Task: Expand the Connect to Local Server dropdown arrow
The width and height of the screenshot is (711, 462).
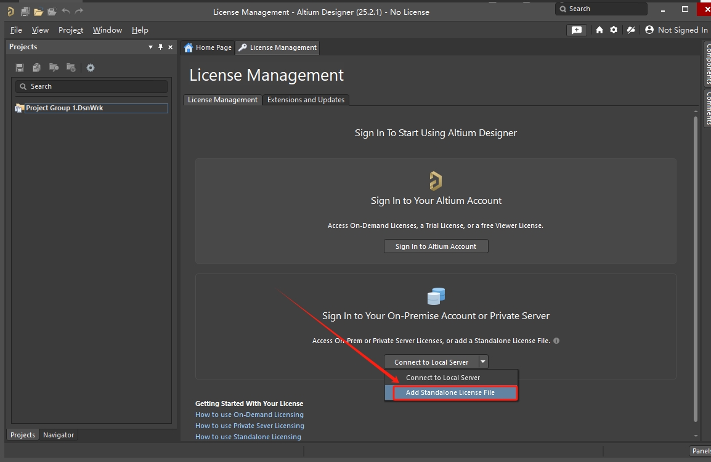Action: pos(484,362)
